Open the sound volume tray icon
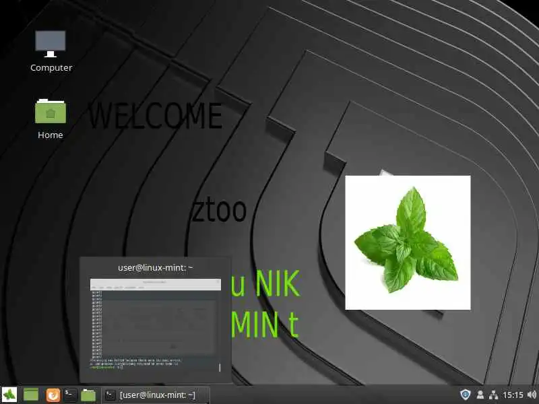The width and height of the screenshot is (539, 404). pos(532,395)
